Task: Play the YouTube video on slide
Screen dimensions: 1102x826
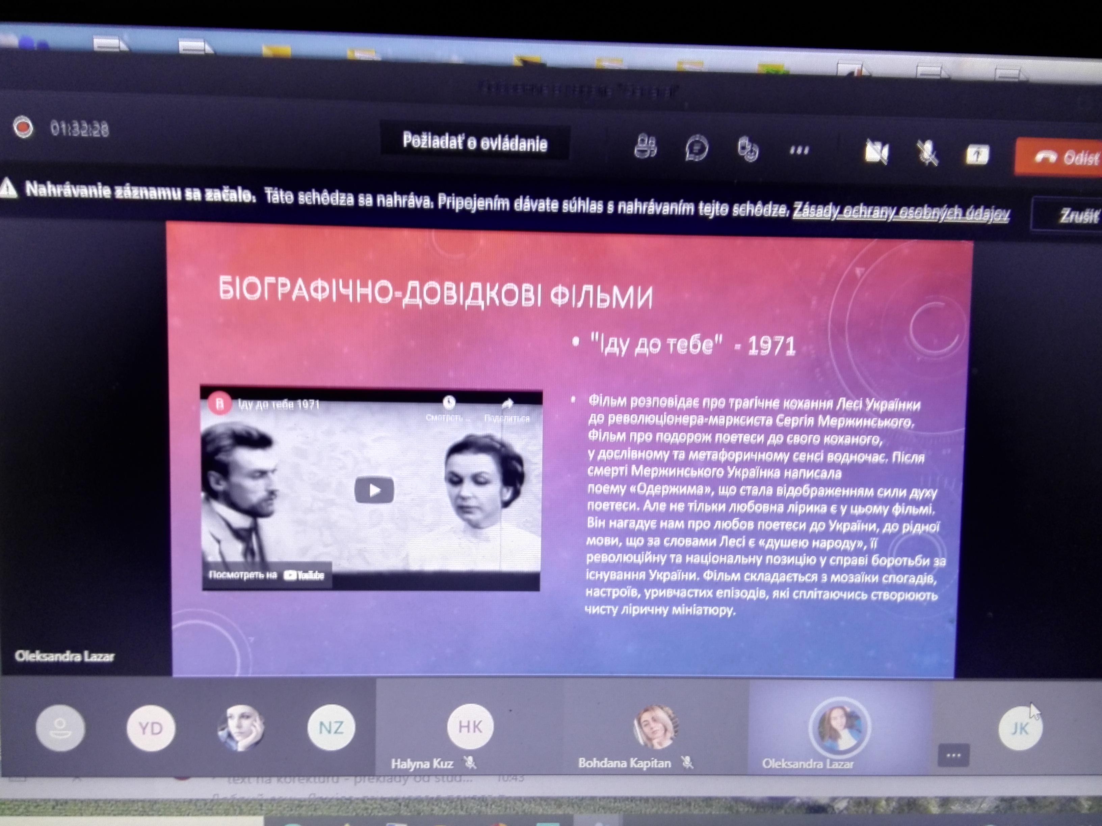Action: (374, 490)
